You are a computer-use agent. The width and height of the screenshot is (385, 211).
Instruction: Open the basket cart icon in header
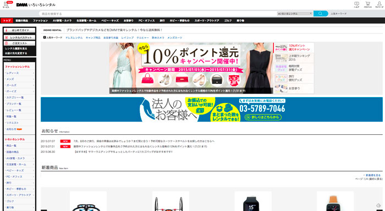click(x=367, y=4)
